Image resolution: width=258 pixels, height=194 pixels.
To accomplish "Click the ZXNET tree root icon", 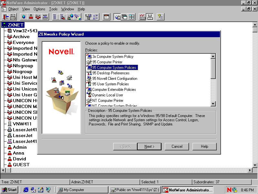I will (4, 25).
